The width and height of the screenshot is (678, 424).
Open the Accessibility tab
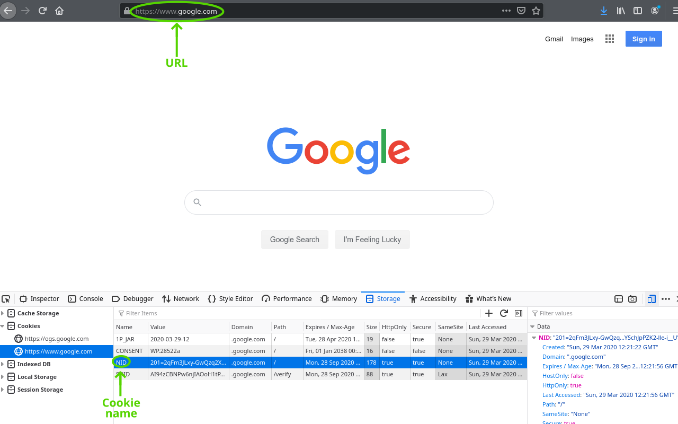coord(433,299)
